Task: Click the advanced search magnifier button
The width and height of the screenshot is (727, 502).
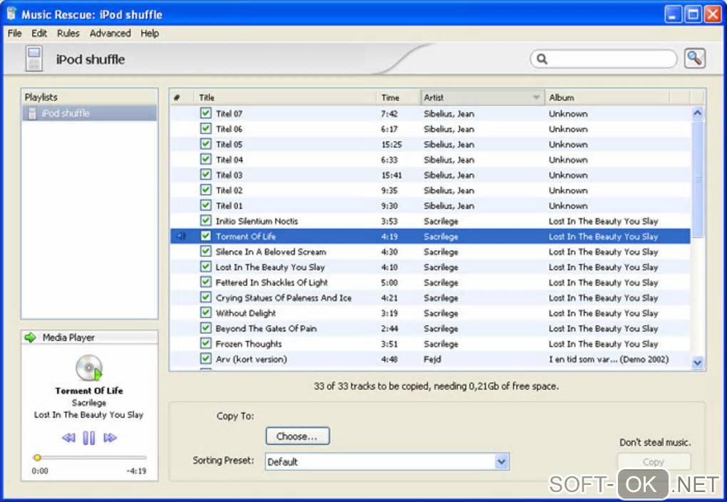Action: (694, 58)
